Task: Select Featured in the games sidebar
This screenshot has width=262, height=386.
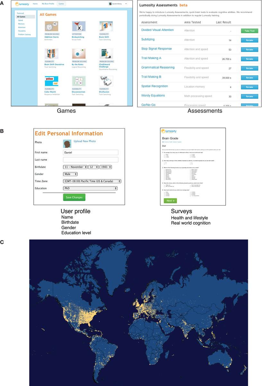Action: point(20,13)
